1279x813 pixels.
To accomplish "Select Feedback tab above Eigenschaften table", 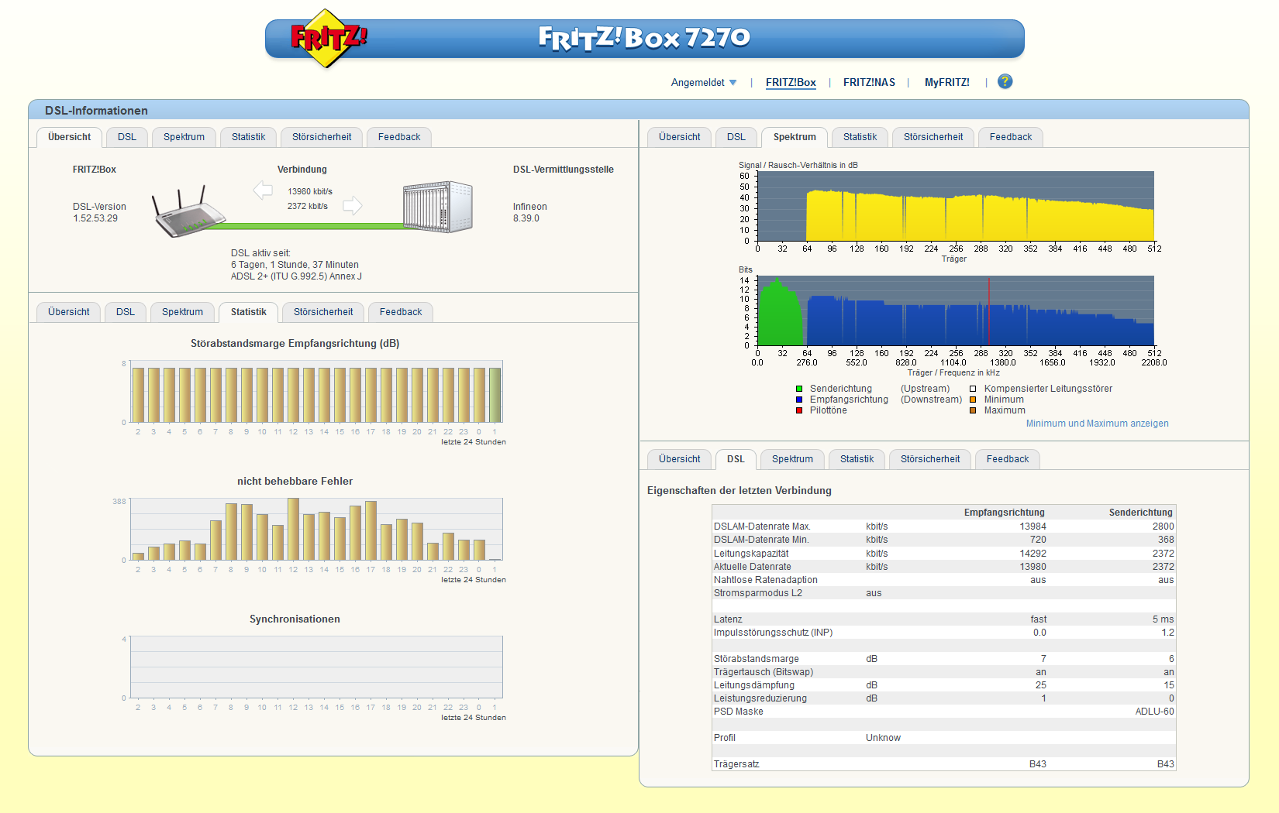I will (1008, 459).
